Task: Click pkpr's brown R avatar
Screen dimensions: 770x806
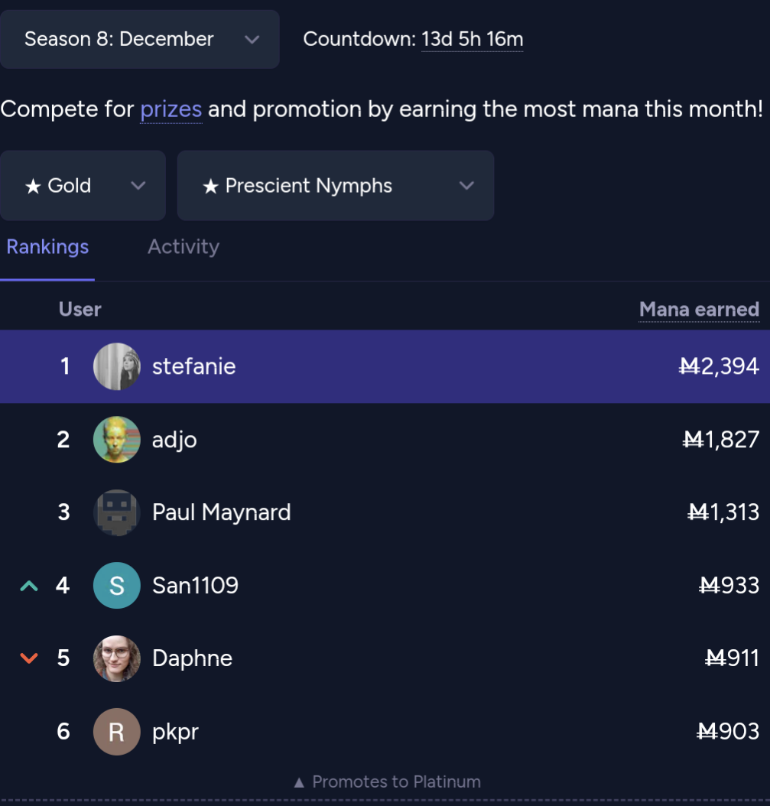Action: [117, 732]
